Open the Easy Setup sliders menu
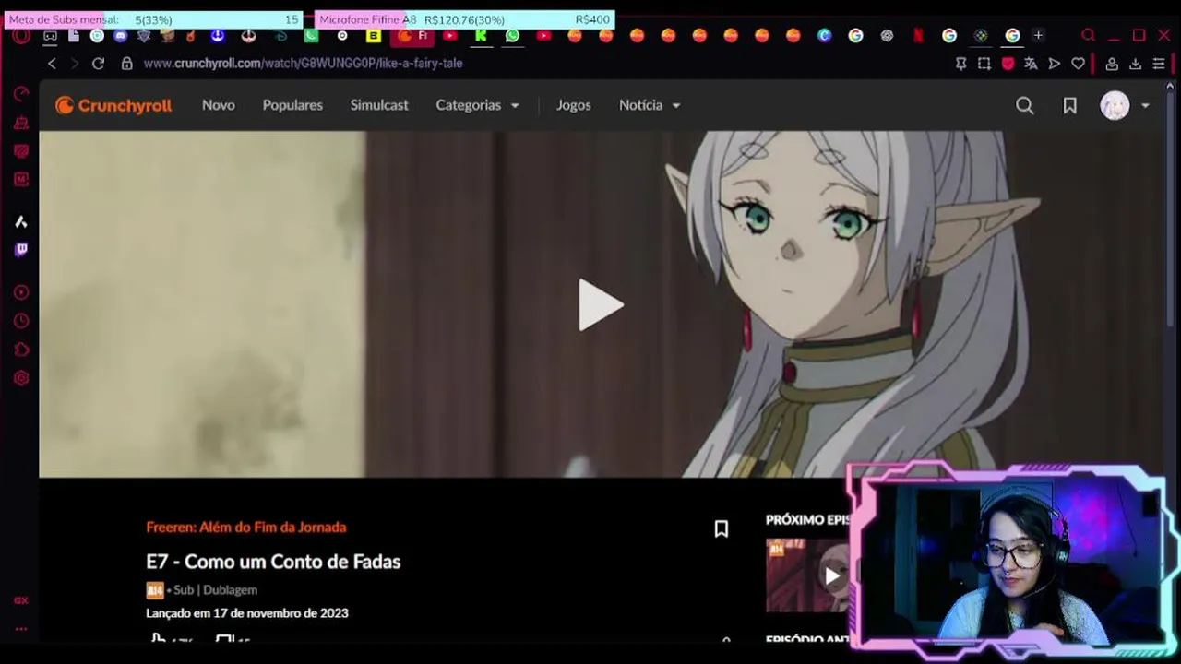The width and height of the screenshot is (1181, 664). 1159,64
